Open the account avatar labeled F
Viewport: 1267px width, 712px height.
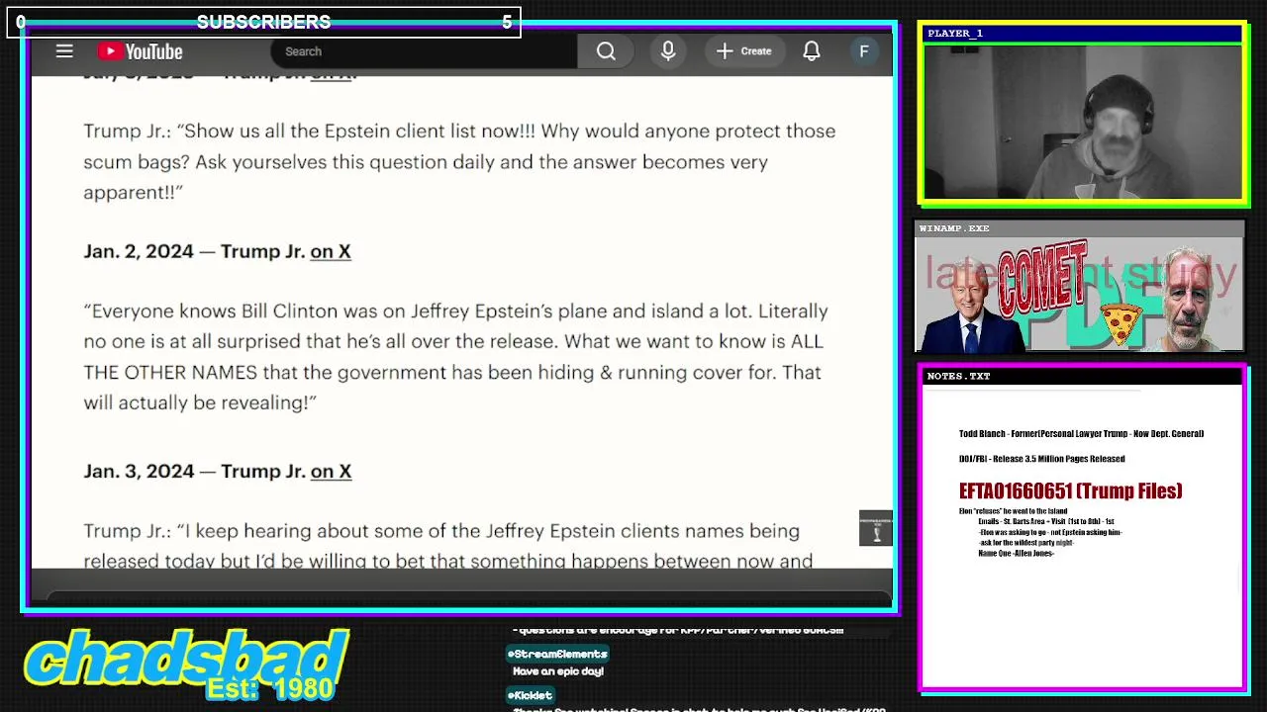coord(864,51)
